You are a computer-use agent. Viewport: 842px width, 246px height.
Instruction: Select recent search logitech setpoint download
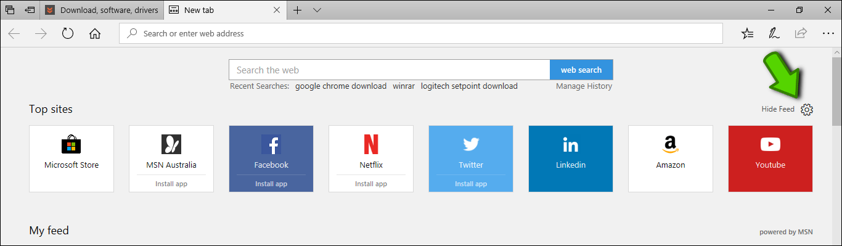click(x=469, y=86)
